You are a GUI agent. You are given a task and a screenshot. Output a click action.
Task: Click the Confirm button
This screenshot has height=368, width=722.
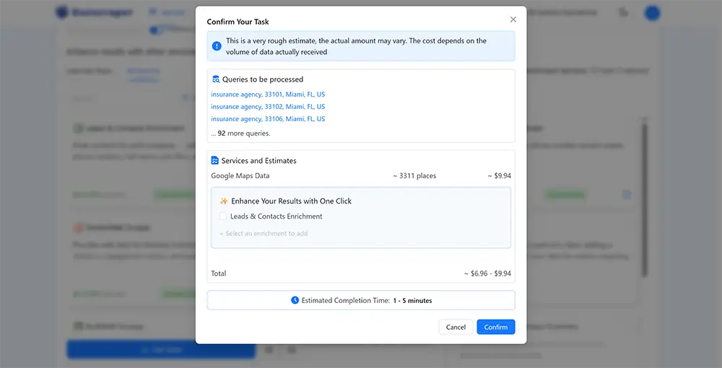(x=496, y=327)
